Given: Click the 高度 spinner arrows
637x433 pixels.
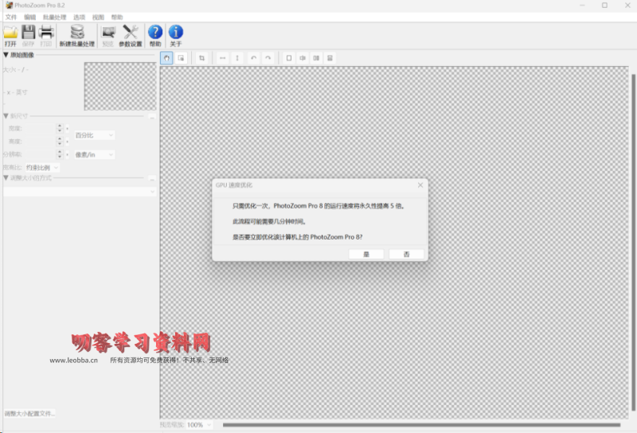Looking at the screenshot, I should click(60, 142).
